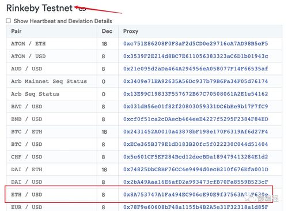Open the CHF / USD proxy address

[195, 157]
